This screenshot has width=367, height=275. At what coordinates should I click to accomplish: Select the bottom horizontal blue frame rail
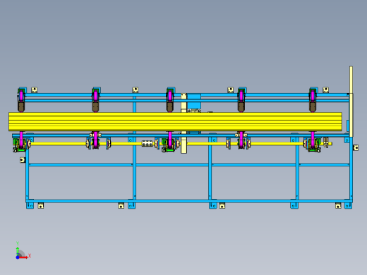[189, 201]
